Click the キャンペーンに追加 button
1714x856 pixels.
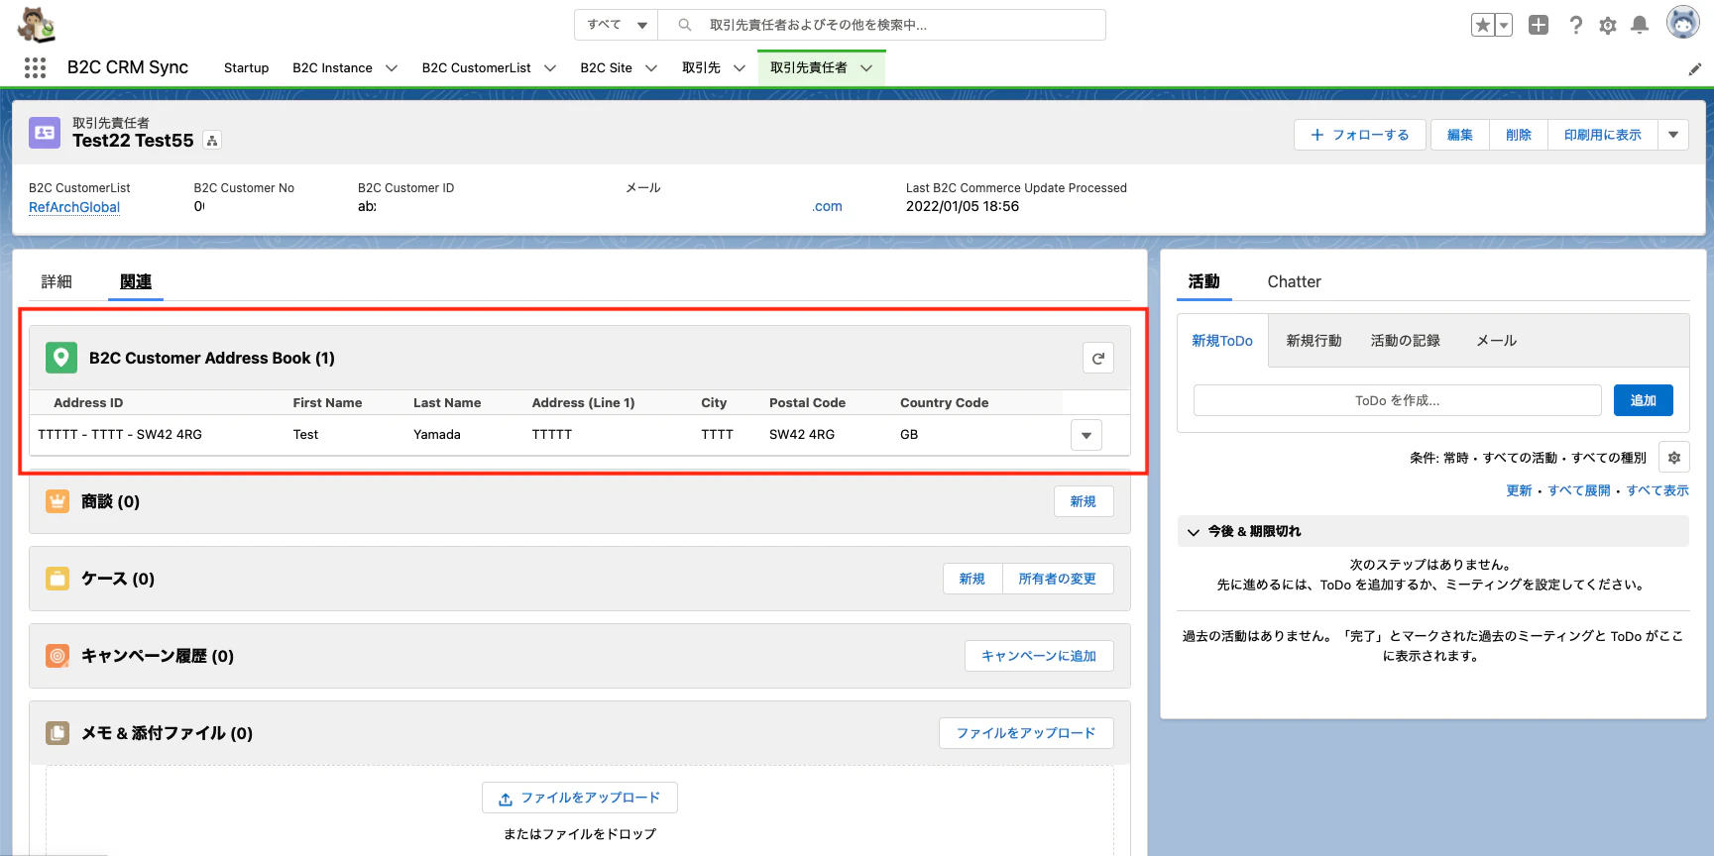coord(1038,656)
